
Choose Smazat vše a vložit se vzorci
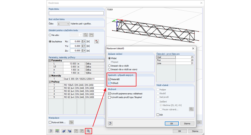pos(109,69)
